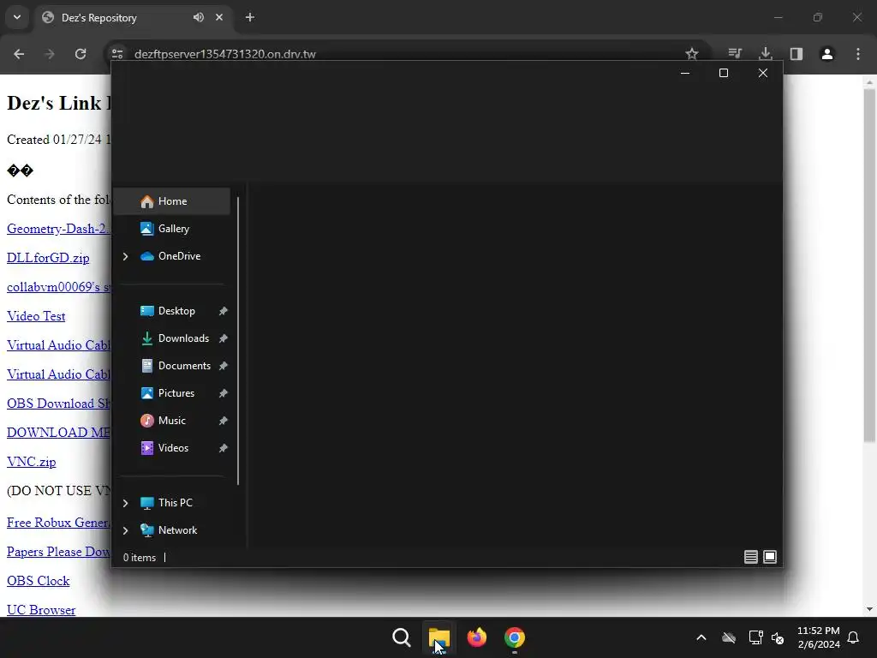The image size is (877, 658).
Task: Open the UC Browser link
Action: 41,610
